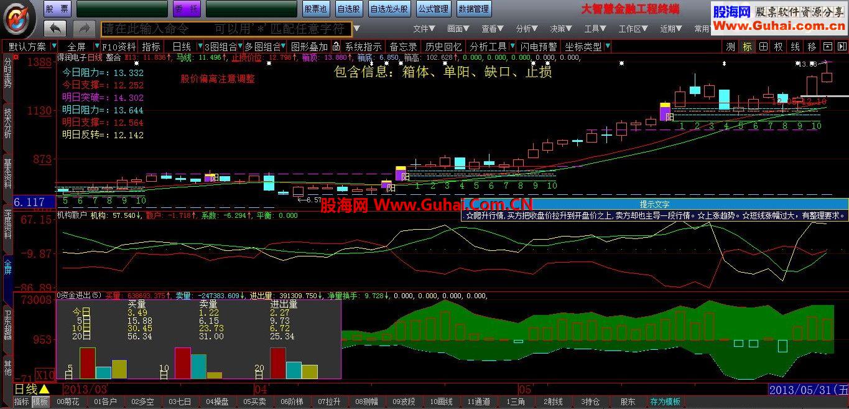Open 历史回忆 history replay
Viewport: 849px width, 409px height.
[443, 47]
